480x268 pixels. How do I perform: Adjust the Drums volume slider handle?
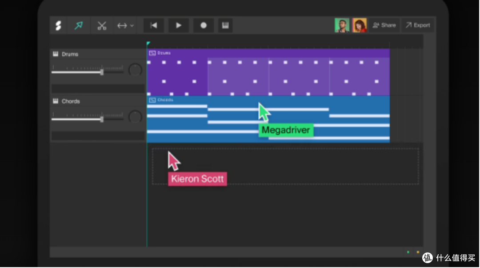102,72
